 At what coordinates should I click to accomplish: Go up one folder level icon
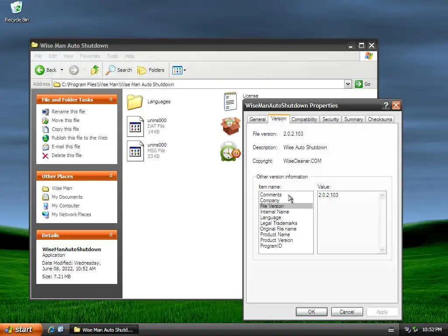(x=95, y=70)
